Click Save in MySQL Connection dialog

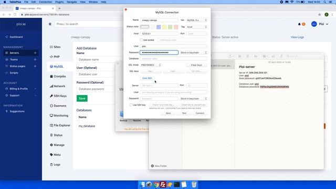pos(168,113)
